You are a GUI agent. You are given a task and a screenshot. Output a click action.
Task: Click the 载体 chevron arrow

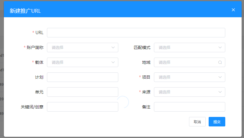[x=113, y=62]
